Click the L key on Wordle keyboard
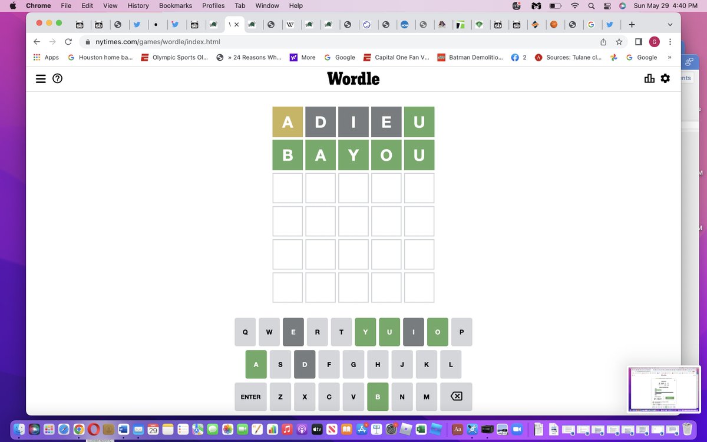 click(x=451, y=364)
